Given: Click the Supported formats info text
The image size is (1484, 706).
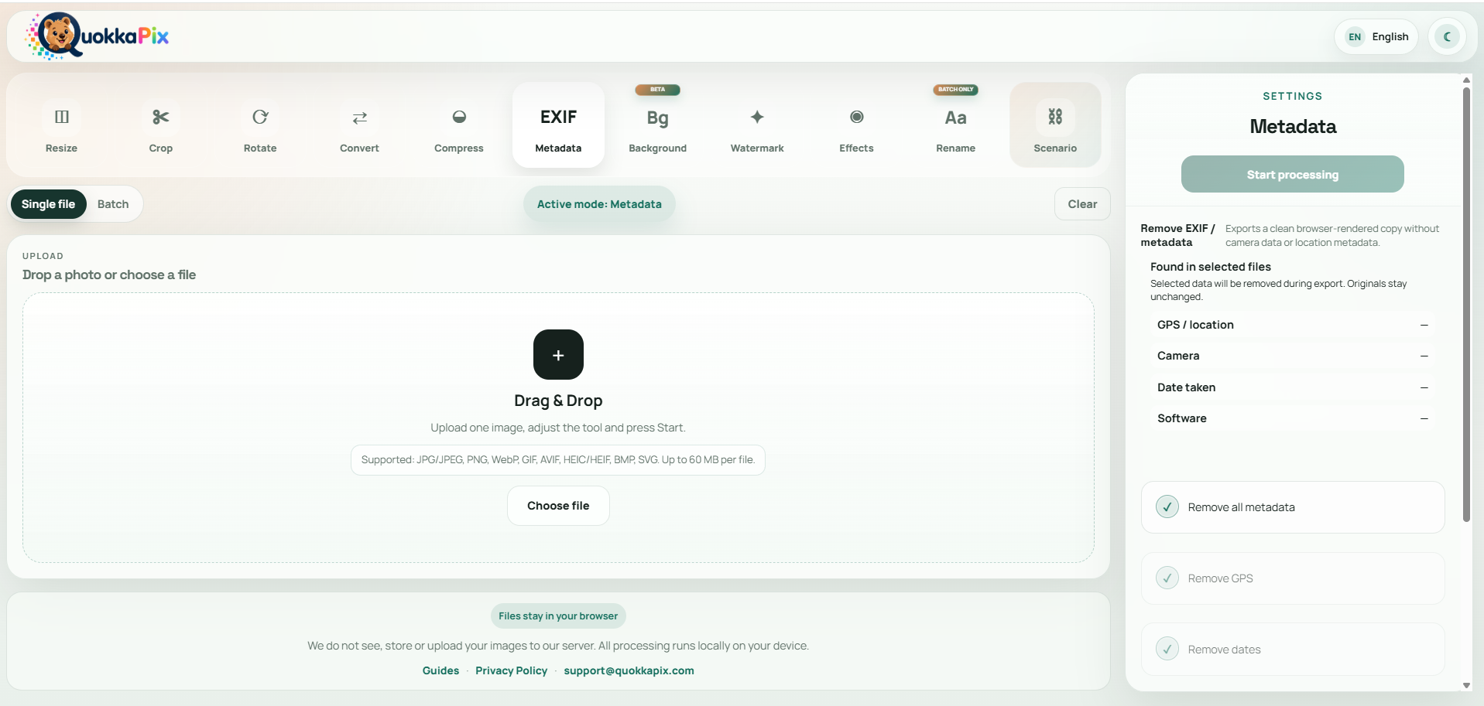Looking at the screenshot, I should point(558,459).
